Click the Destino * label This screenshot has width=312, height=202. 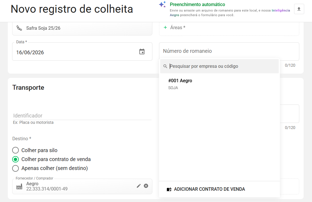(22, 139)
